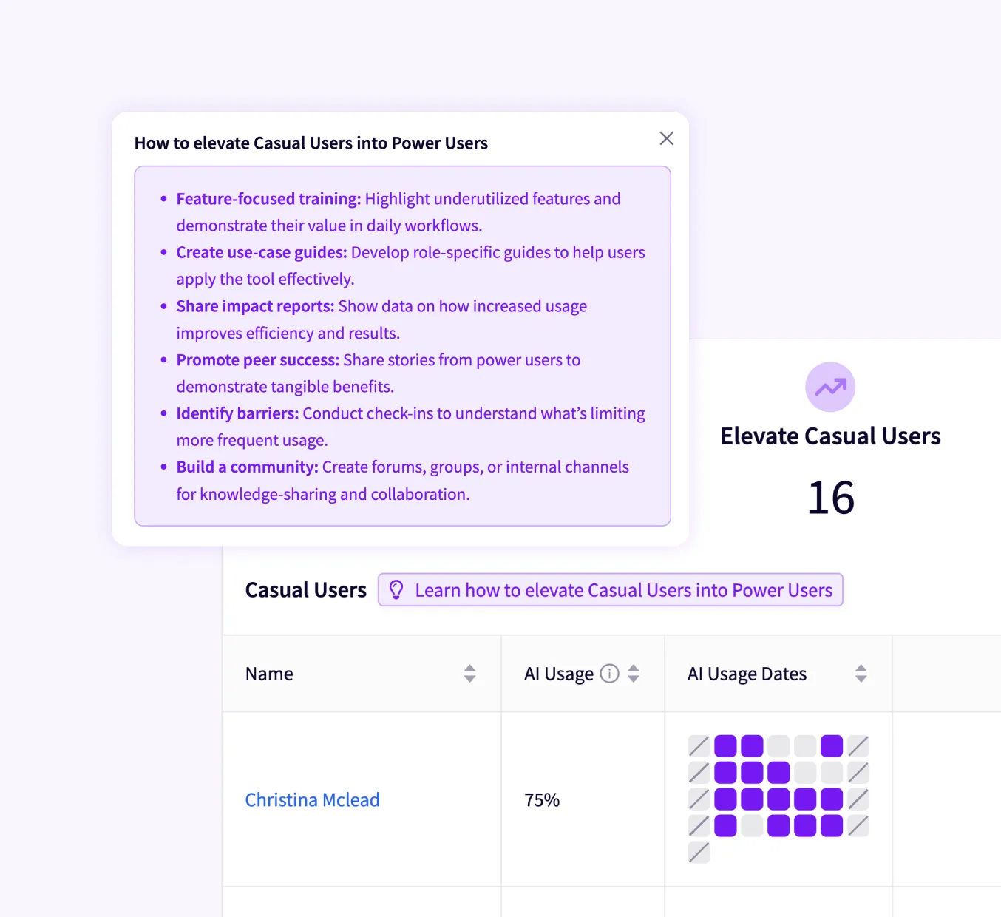
Task: Click the first purple usage square in top row
Action: click(725, 745)
